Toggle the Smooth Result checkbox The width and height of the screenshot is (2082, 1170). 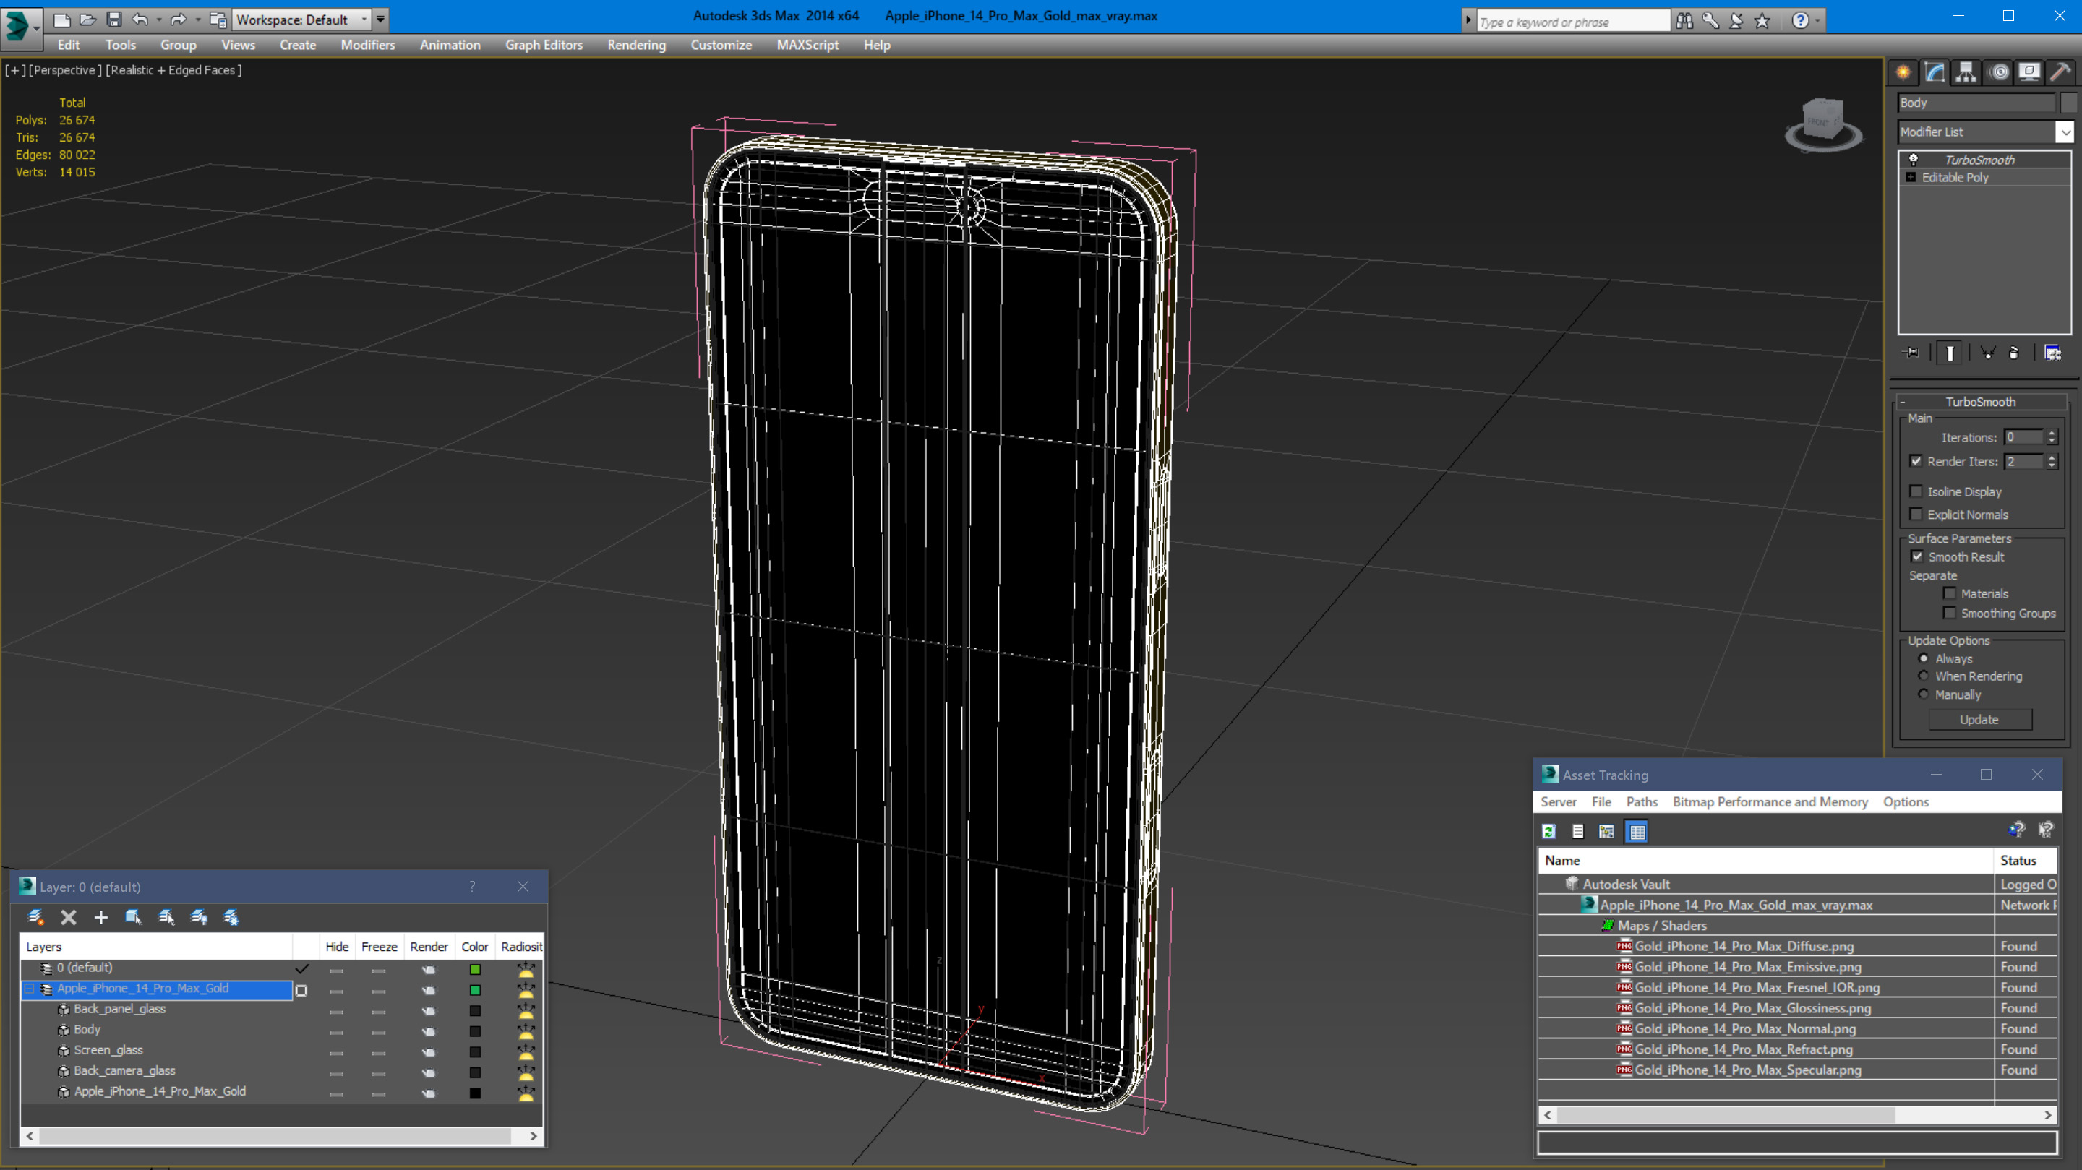1917,556
